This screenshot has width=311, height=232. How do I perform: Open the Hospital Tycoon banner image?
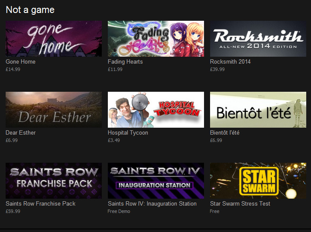(156, 110)
